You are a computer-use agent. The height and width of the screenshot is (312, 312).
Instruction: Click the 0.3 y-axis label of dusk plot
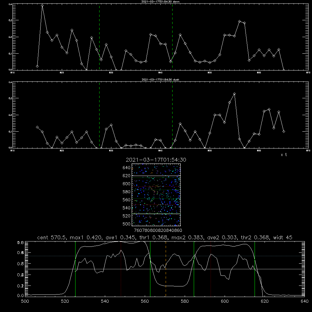(x=10, y=98)
